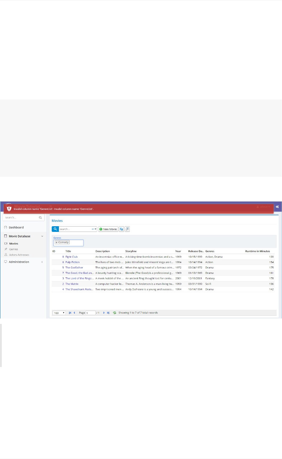The width and height of the screenshot is (282, 459).
Task: Open the page size 100 dropdown
Action: tap(59, 313)
